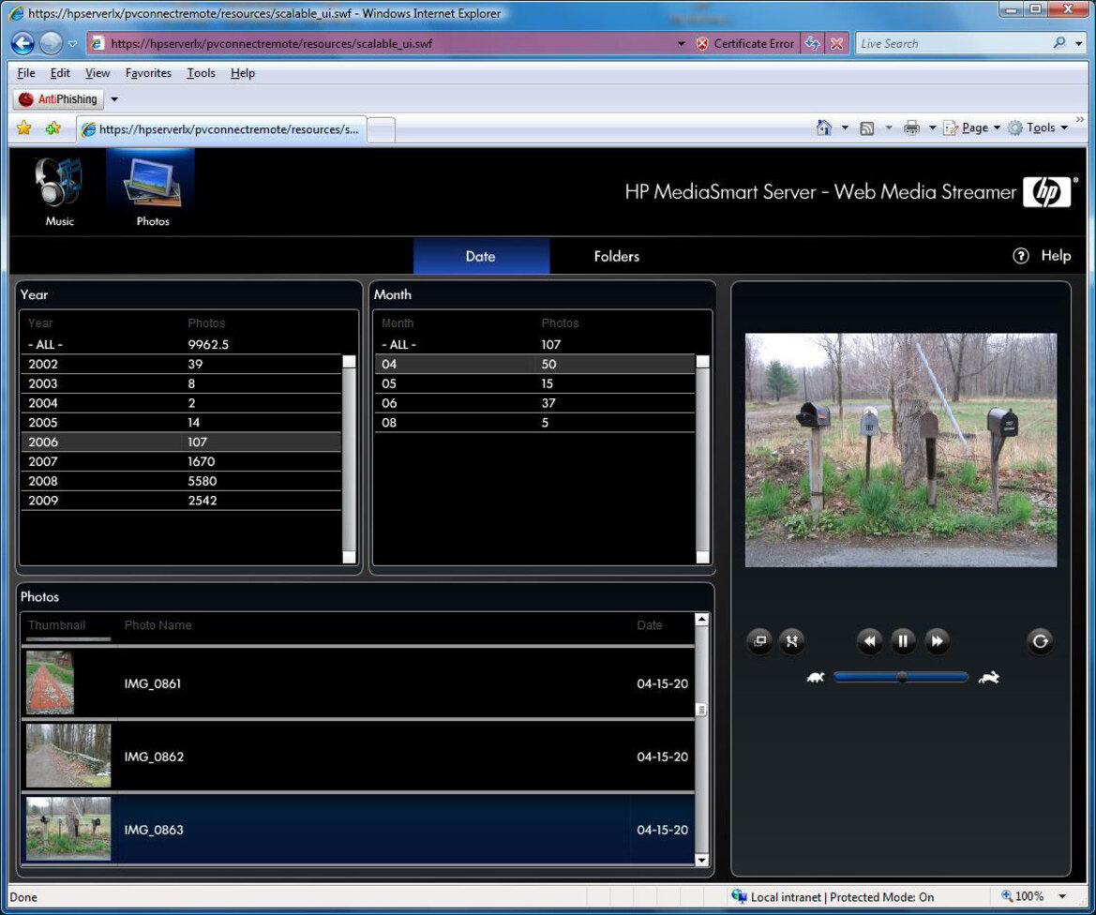This screenshot has width=1096, height=915.
Task: Click the Live Search input box
Action: (x=954, y=43)
